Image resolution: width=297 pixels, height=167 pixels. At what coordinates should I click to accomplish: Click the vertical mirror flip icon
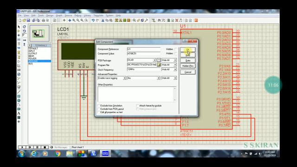coord(24,45)
